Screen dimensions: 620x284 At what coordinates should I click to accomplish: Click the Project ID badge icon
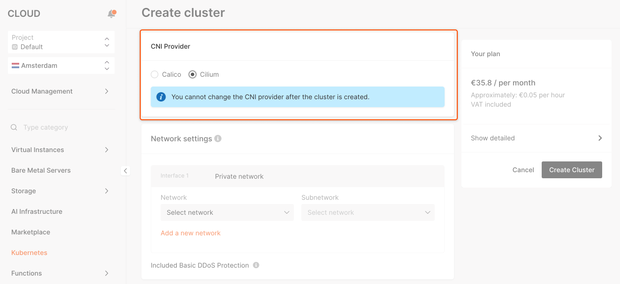[x=15, y=47]
